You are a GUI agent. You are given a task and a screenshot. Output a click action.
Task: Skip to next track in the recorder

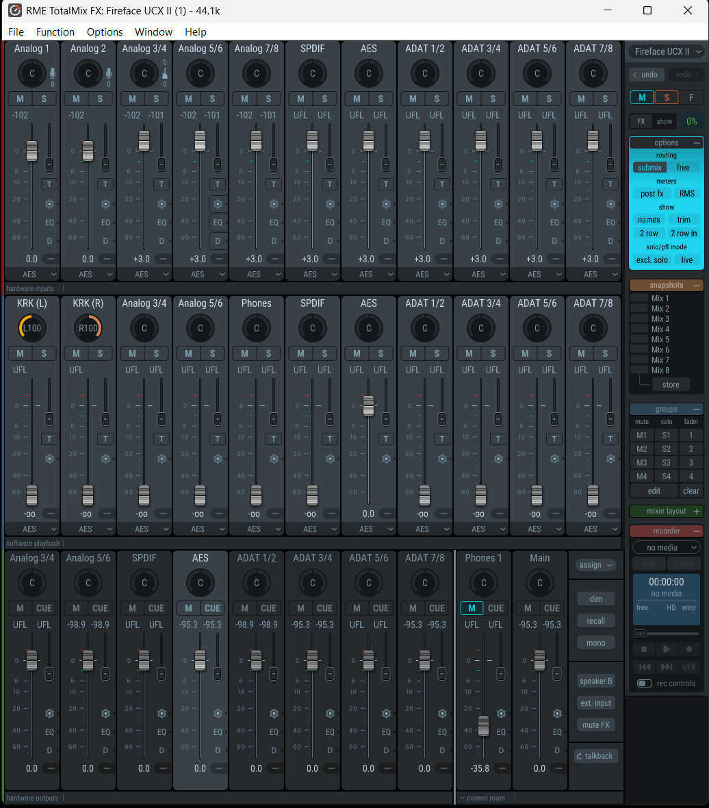[667, 667]
